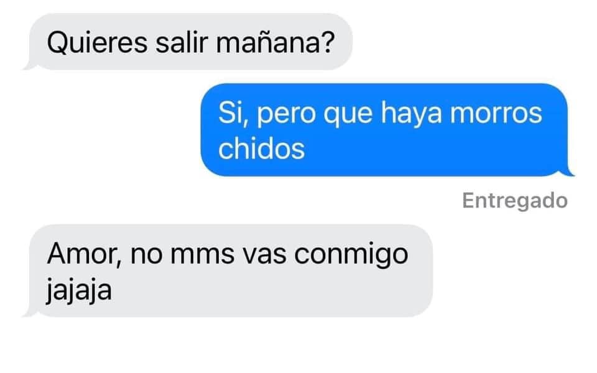This screenshot has width=597, height=373.
Task: Click the abbreviation 'mms' in last message
Action: [202, 256]
